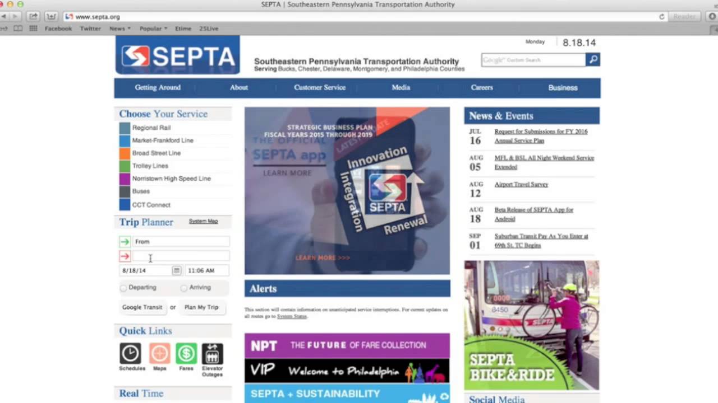Open the Top Sites grid icon
The image size is (718, 403).
pyautogui.click(x=34, y=29)
